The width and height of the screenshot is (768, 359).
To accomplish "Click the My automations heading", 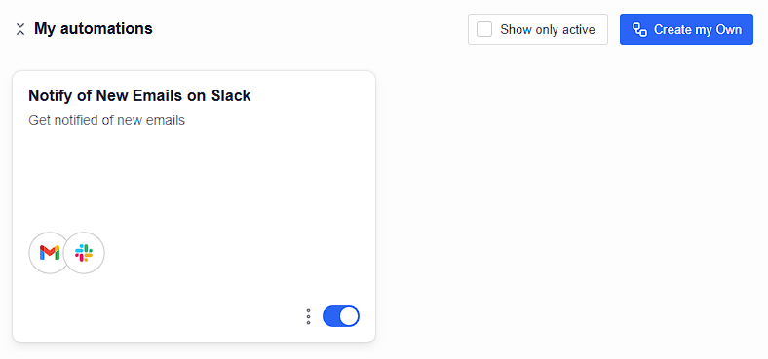I will [94, 29].
